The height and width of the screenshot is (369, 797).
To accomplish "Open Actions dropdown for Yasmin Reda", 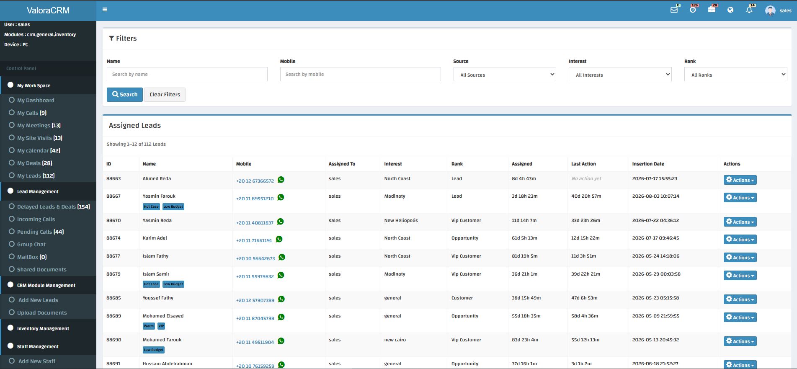I will (740, 222).
